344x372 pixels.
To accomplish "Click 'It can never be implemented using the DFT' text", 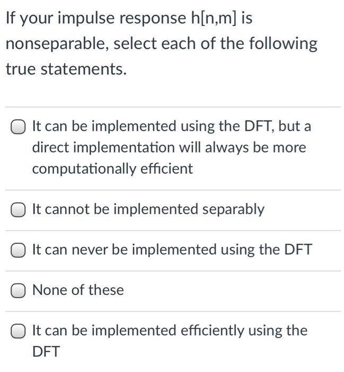I will (172, 250).
